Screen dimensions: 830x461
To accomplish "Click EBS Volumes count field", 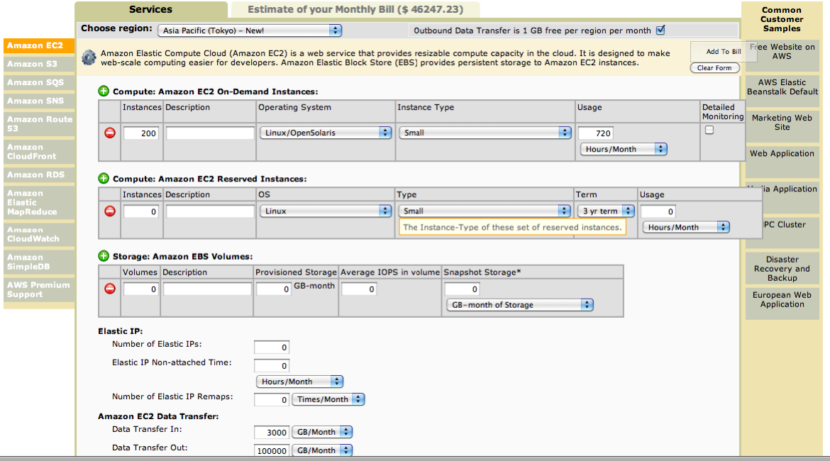I will click(x=140, y=289).
